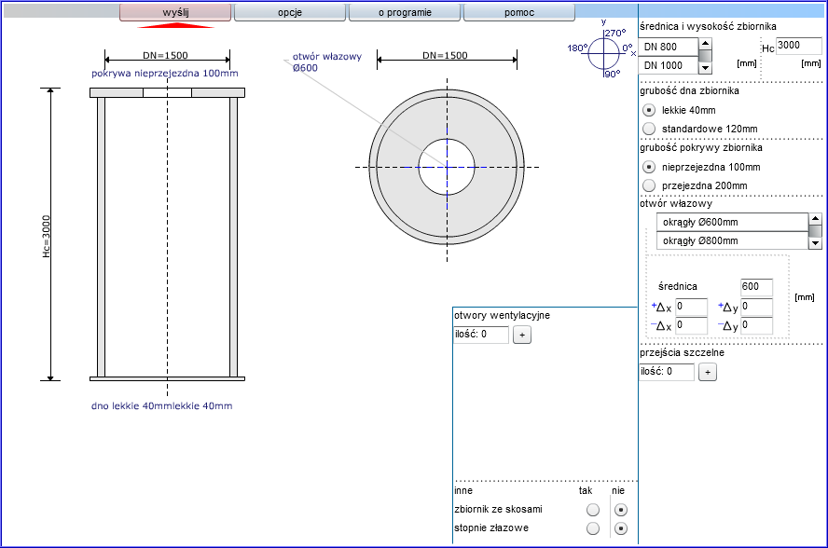828x548 pixels.
Task: Click przejścia szczelne ilość field
Action: point(667,372)
